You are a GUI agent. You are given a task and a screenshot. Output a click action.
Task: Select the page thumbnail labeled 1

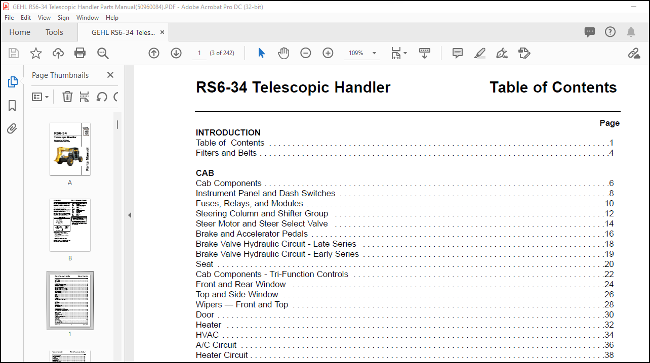[70, 300]
